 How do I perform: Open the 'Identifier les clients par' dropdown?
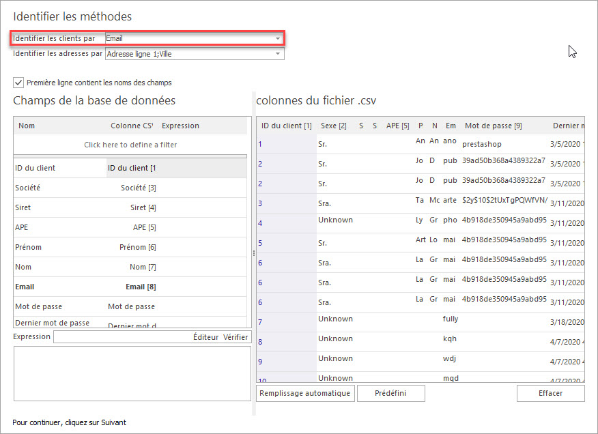coord(278,38)
